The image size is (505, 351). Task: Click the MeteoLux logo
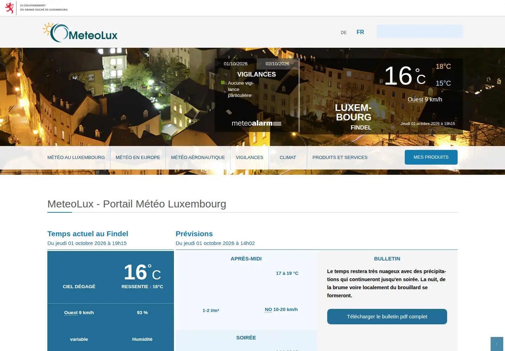(80, 33)
